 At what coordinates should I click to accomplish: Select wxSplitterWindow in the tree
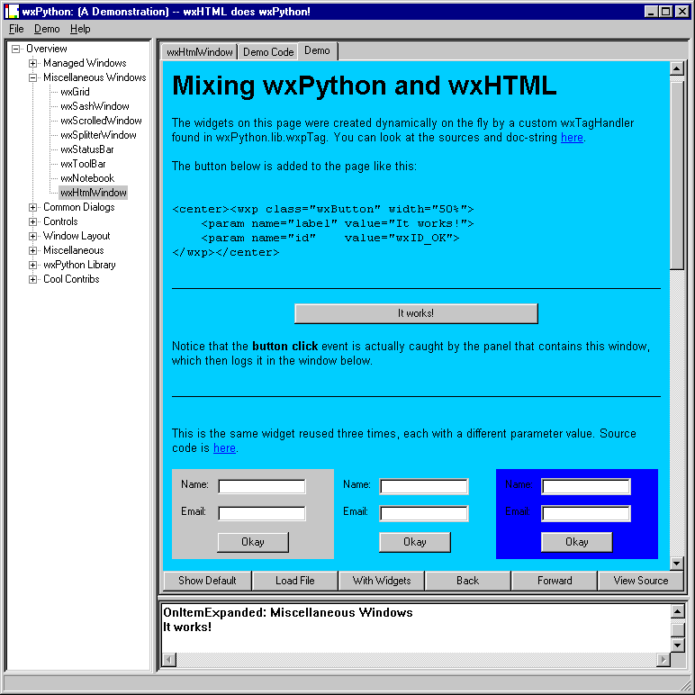(98, 135)
